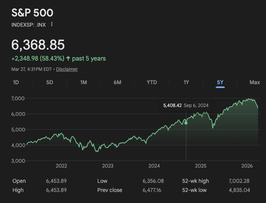Viewport: 266px width, 203px height.
Task: Switch to the 1D time range tab
Action: (x=16, y=82)
